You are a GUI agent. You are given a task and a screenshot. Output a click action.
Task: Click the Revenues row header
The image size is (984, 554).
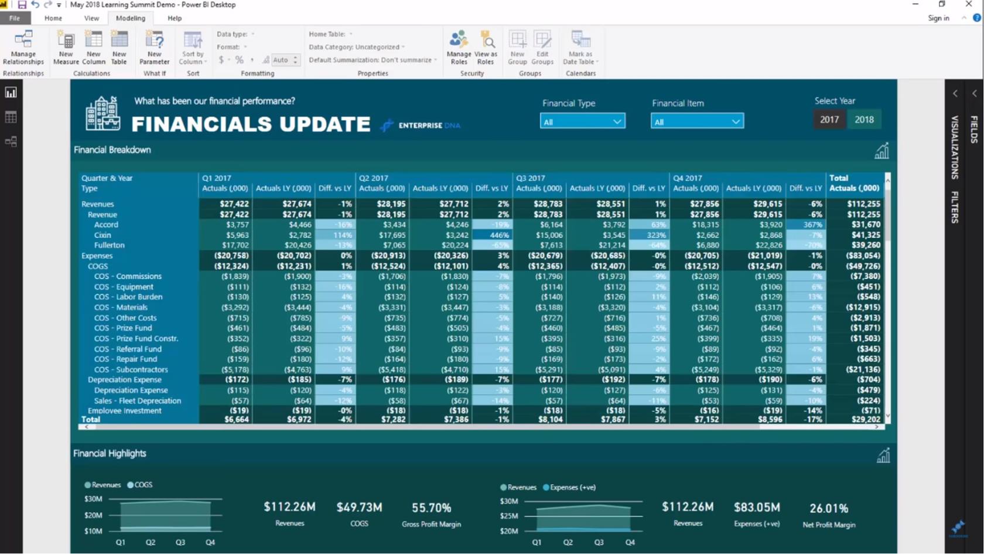[98, 204]
